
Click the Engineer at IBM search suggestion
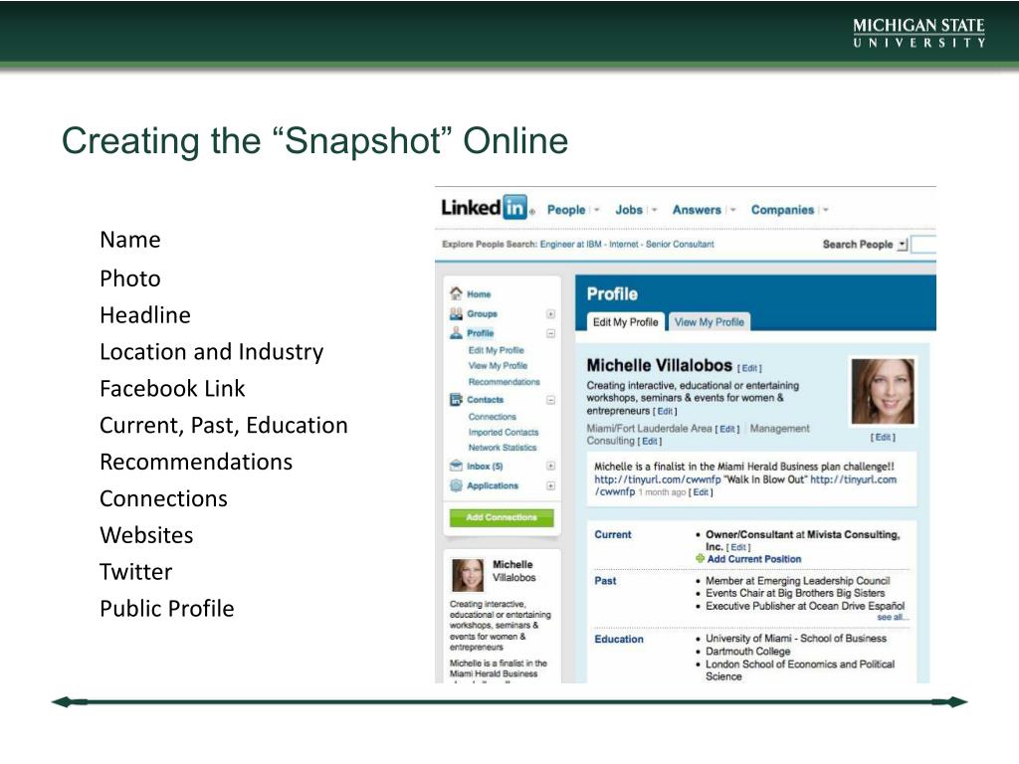[570, 245]
